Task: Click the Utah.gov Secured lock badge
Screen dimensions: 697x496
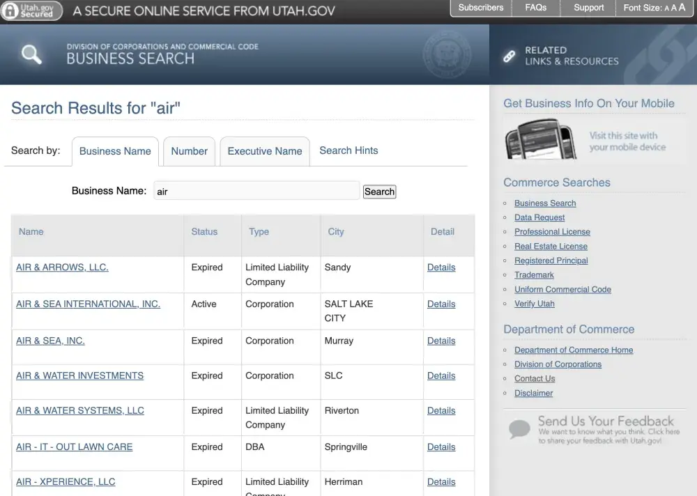Action: tap(32, 10)
